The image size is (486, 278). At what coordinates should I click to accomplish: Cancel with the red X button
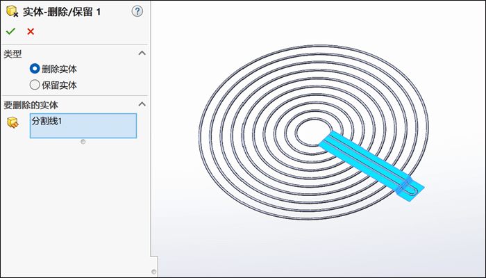(31, 31)
